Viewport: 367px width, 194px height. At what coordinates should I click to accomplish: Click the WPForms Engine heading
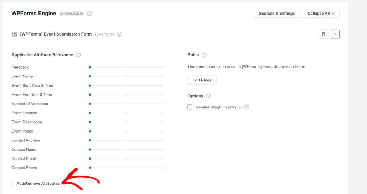point(34,13)
